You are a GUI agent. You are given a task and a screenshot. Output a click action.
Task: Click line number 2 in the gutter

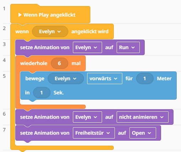tap(4, 28)
